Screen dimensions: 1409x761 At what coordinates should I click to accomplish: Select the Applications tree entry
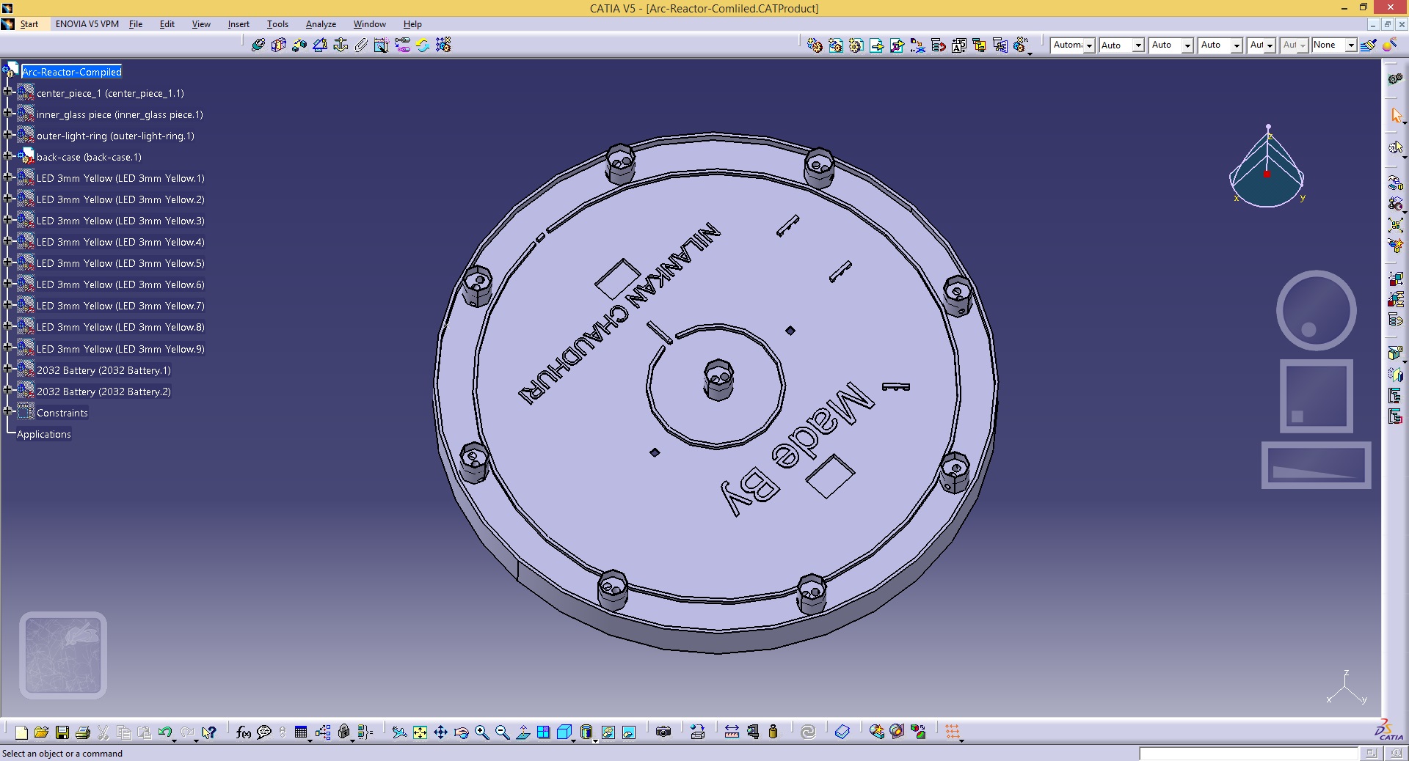point(44,434)
